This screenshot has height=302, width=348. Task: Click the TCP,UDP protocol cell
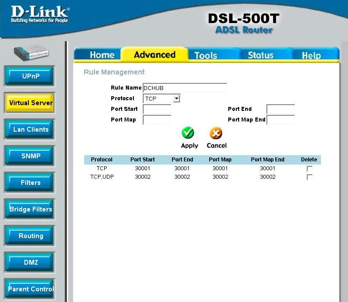pyautogui.click(x=102, y=177)
